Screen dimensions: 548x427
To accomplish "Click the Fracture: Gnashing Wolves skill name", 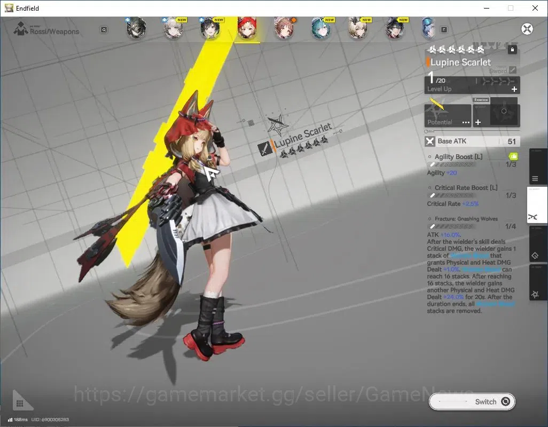I will tap(466, 219).
